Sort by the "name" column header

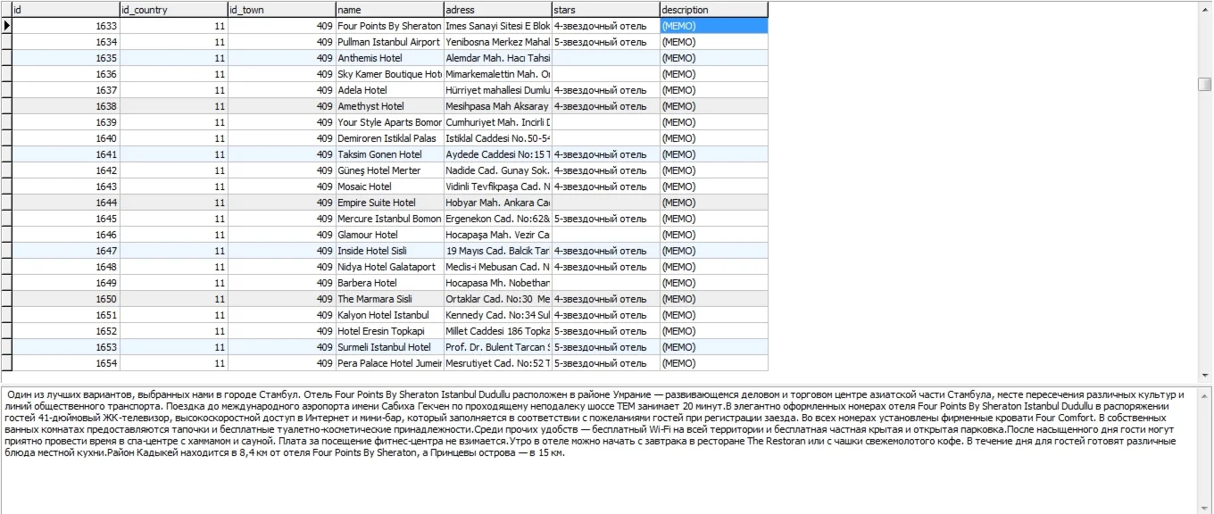click(389, 10)
